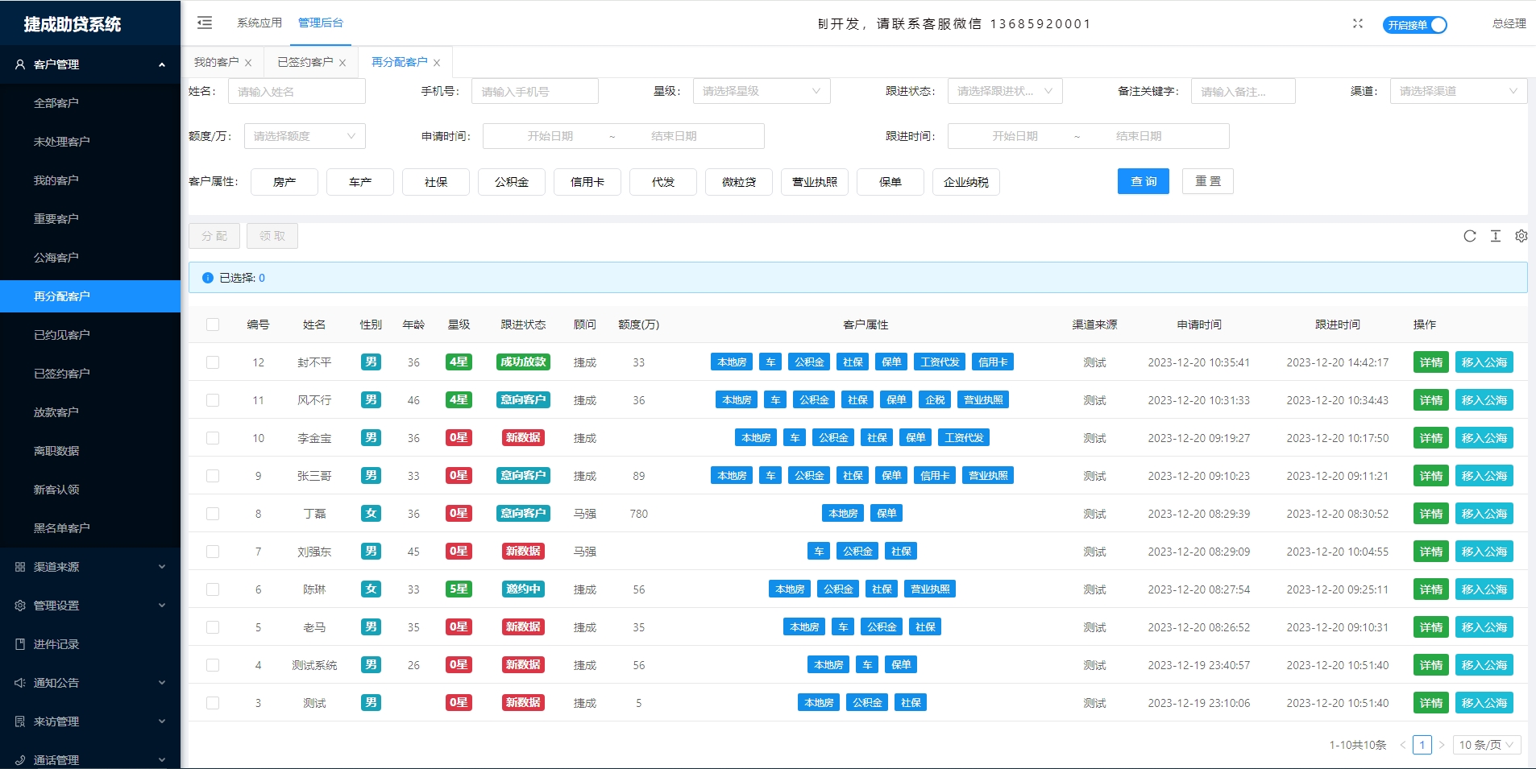Click the 通话管理 phone icon in sidebar
Screen dimensions: 1536x769
20,760
